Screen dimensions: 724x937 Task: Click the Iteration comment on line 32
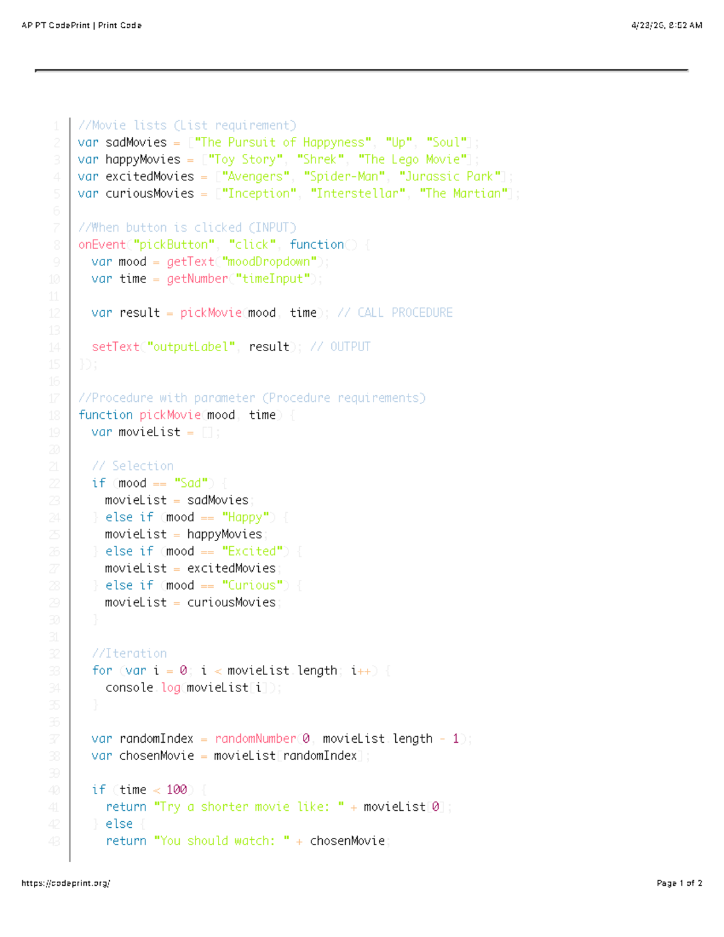129,653
